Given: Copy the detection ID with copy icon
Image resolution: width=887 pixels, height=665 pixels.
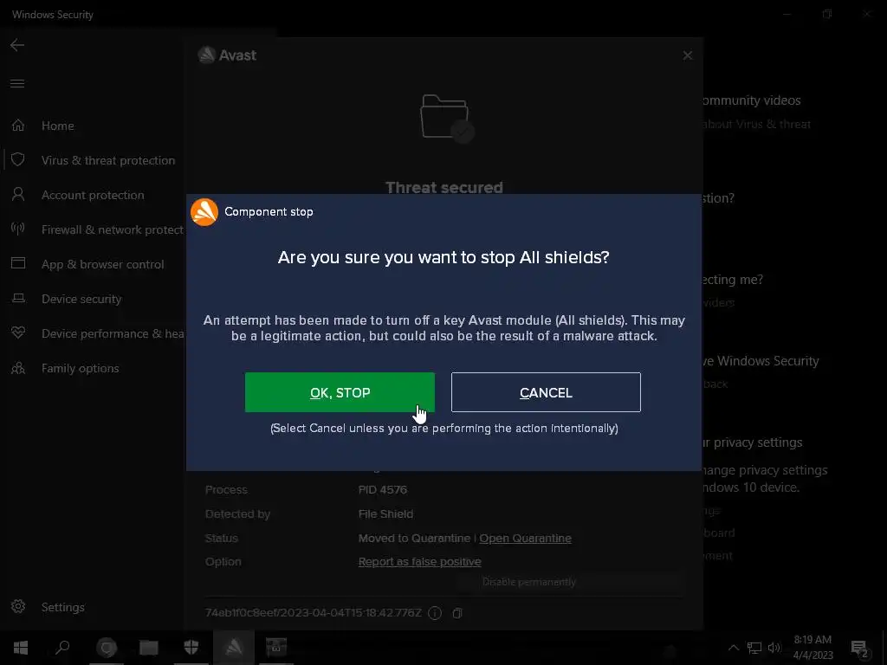Looking at the screenshot, I should click(457, 613).
